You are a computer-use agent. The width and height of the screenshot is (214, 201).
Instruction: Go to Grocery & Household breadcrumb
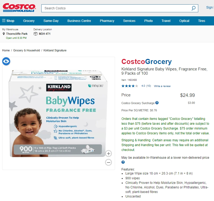pyautogui.click(x=27, y=50)
